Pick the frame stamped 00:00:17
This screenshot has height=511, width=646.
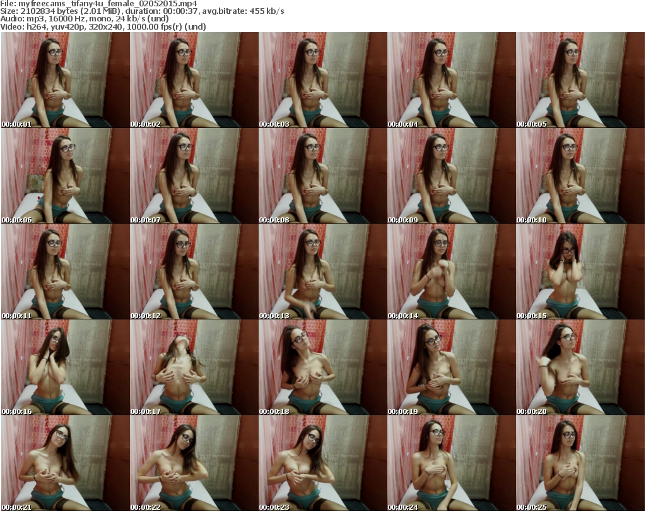point(194,367)
